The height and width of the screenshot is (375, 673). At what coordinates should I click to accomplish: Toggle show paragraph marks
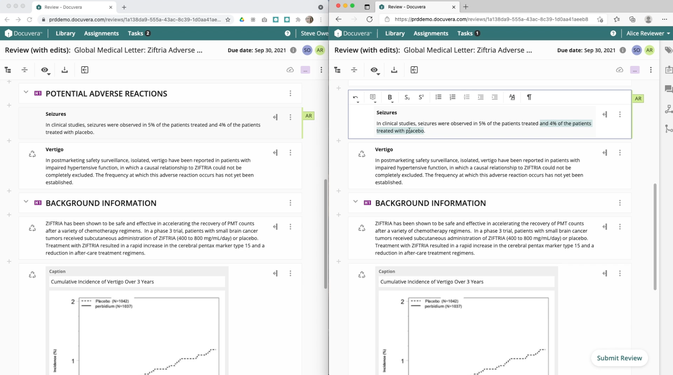point(529,97)
